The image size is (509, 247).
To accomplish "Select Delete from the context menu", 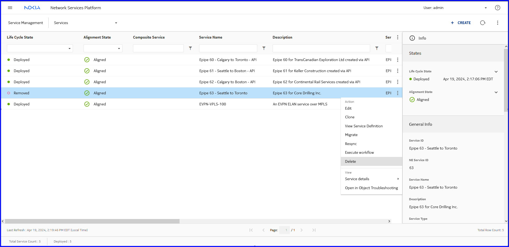I will coord(350,161).
